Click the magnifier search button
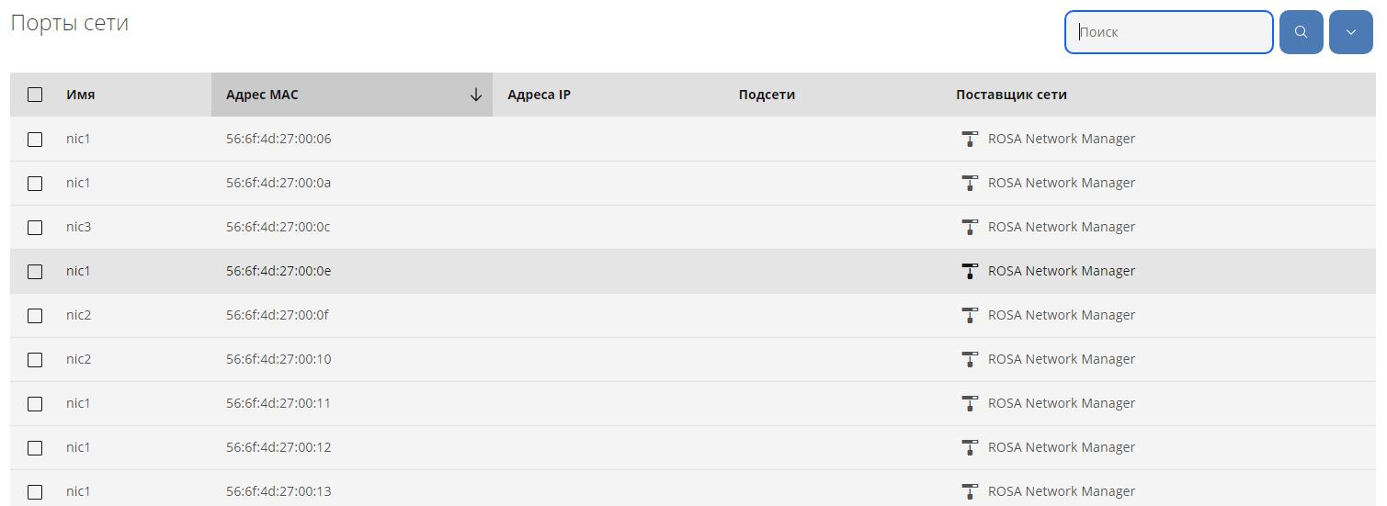 (x=1301, y=32)
